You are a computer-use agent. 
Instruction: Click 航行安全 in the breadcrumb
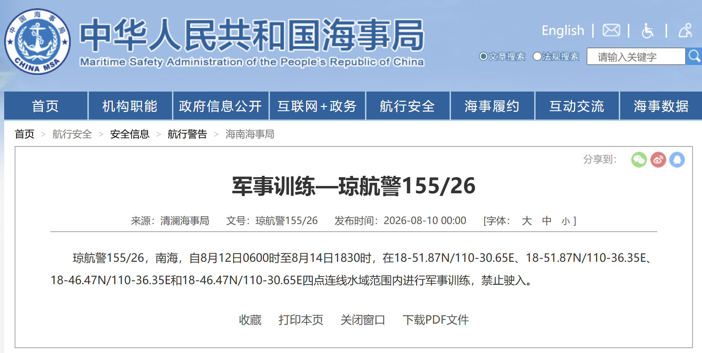[x=72, y=134]
